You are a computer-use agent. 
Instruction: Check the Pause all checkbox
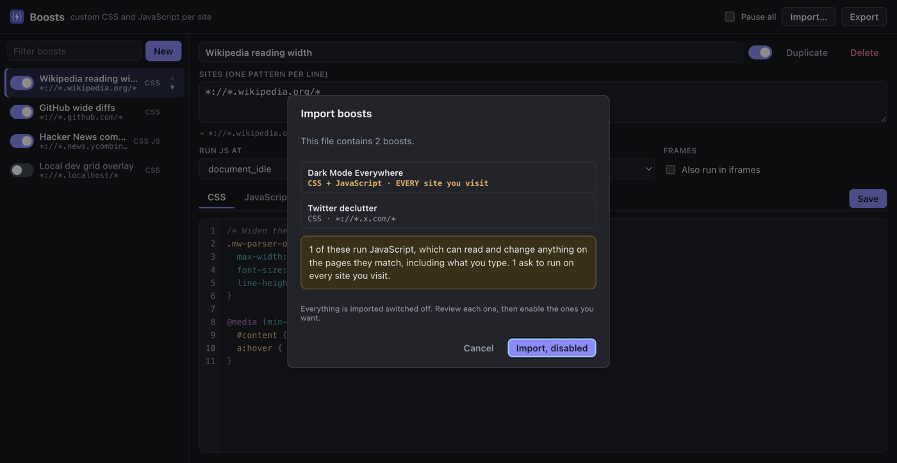coord(730,17)
